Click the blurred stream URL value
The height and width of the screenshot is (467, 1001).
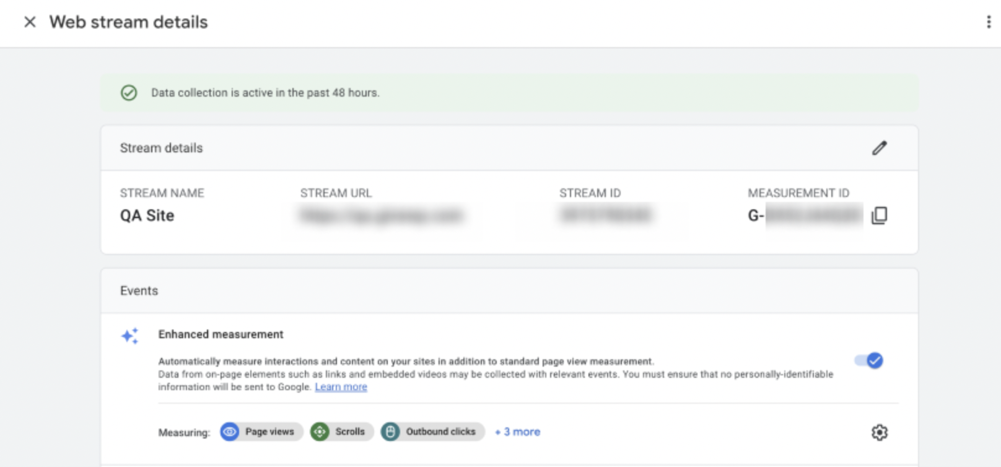tap(382, 216)
